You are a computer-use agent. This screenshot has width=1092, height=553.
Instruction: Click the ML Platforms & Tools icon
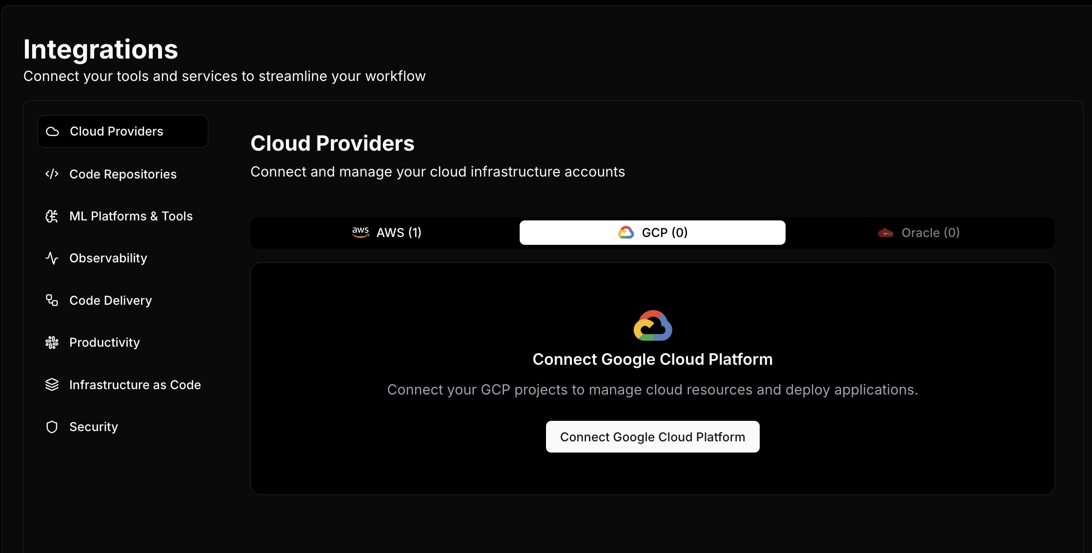coord(52,216)
